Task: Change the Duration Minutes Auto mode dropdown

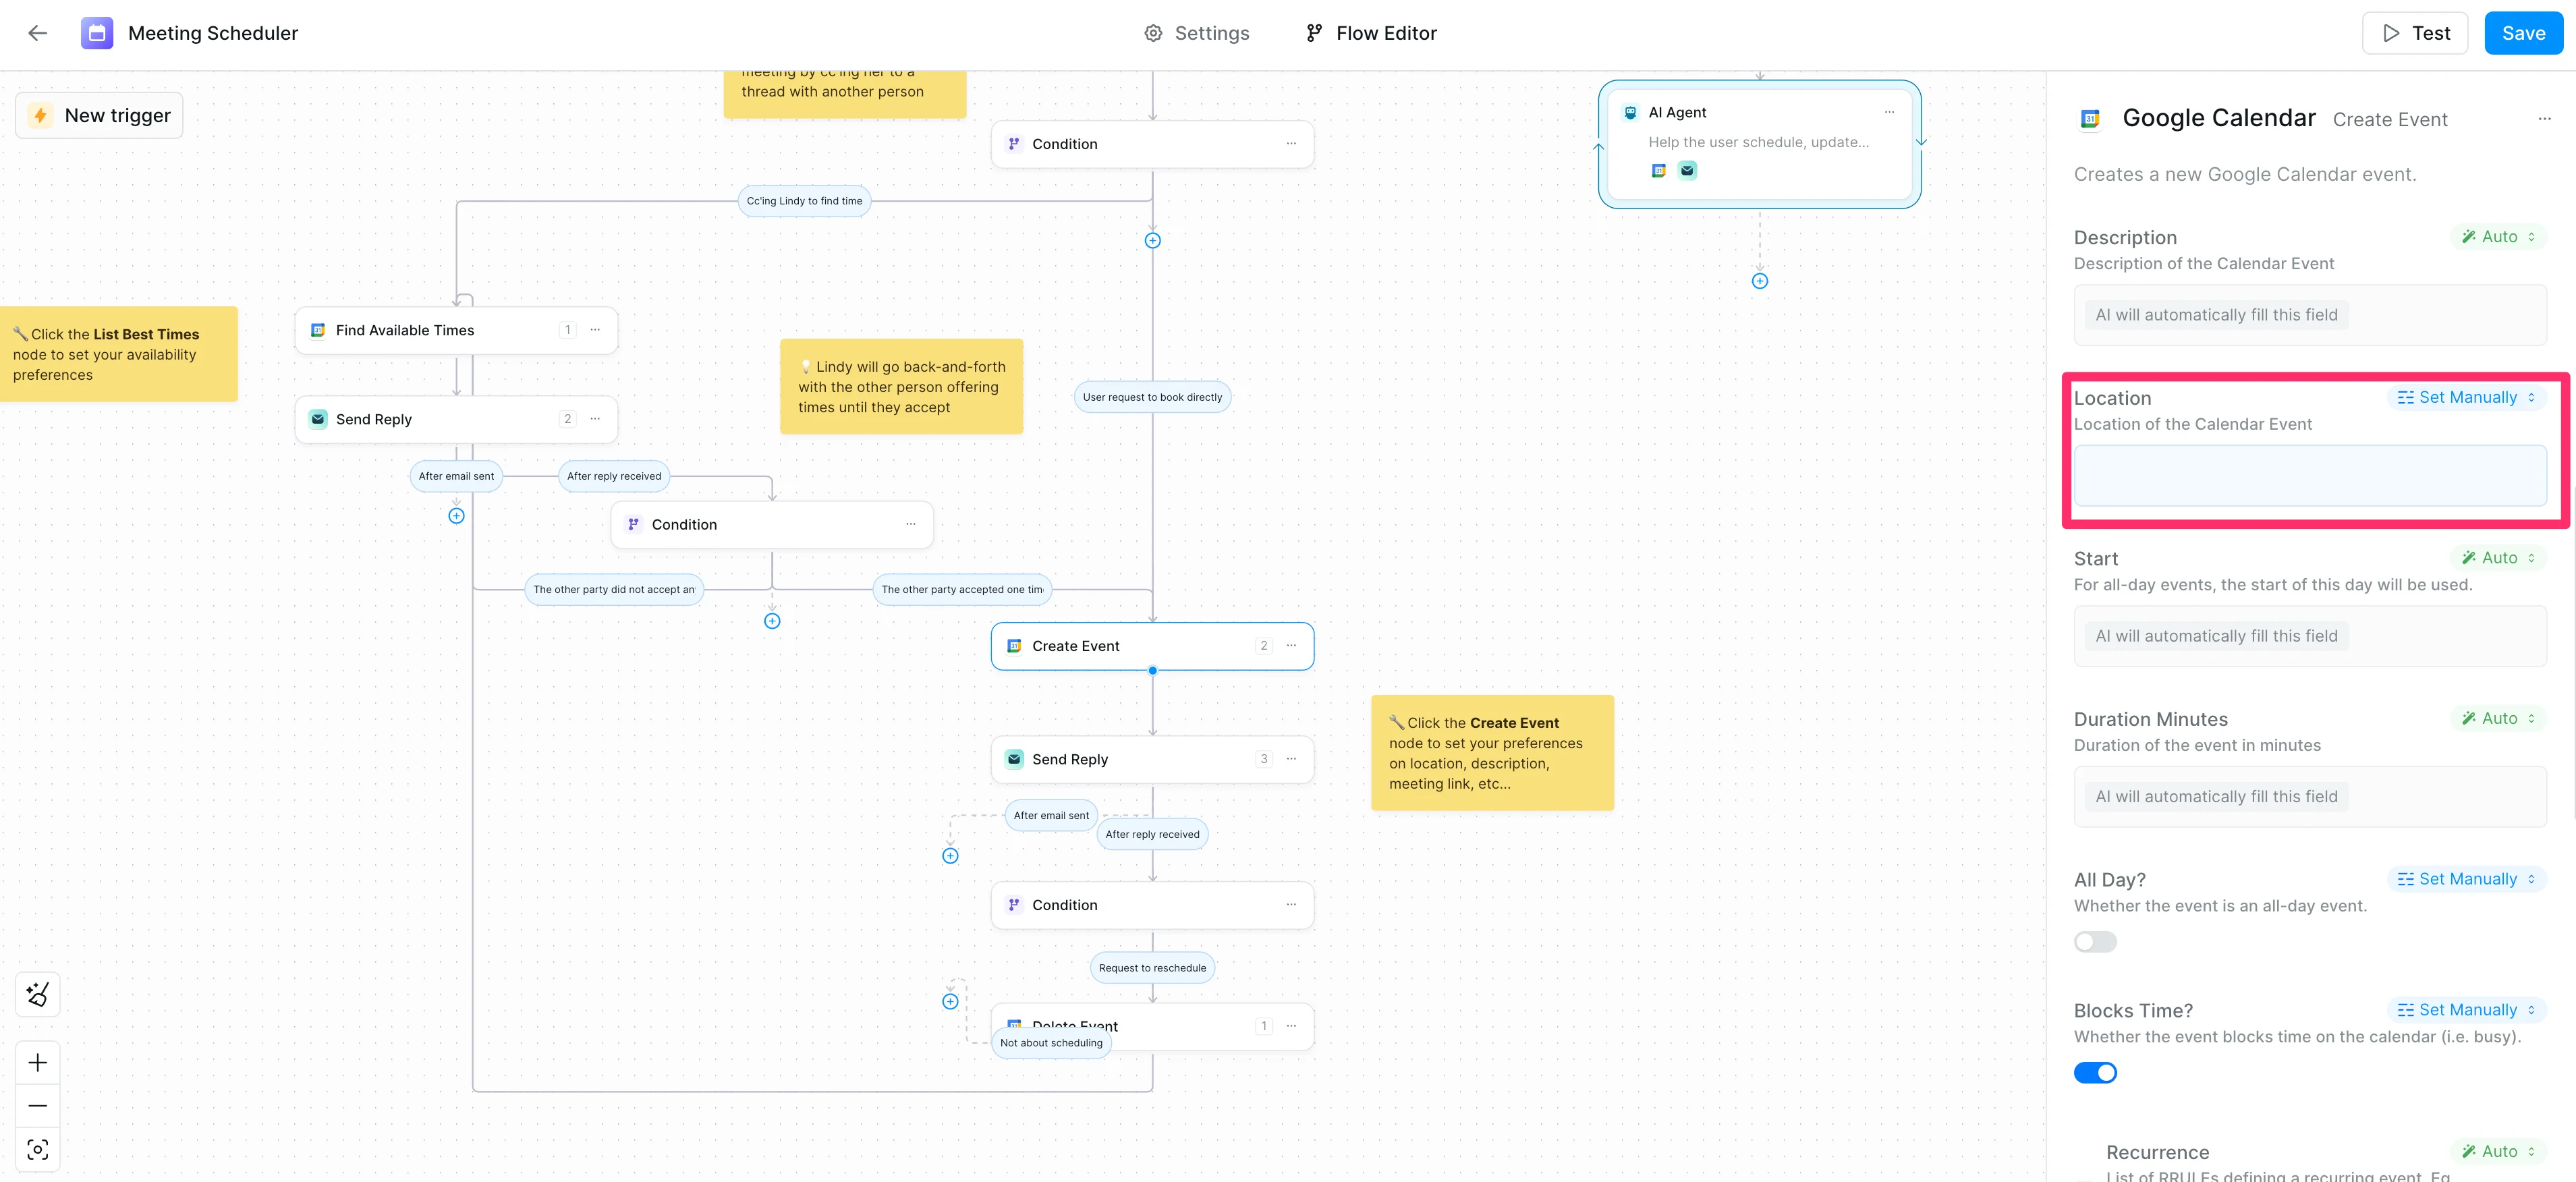Action: pos(2498,718)
